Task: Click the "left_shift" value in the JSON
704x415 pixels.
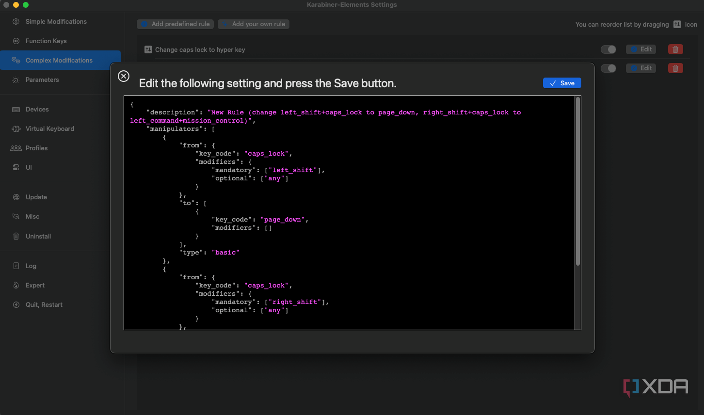Action: [292, 170]
